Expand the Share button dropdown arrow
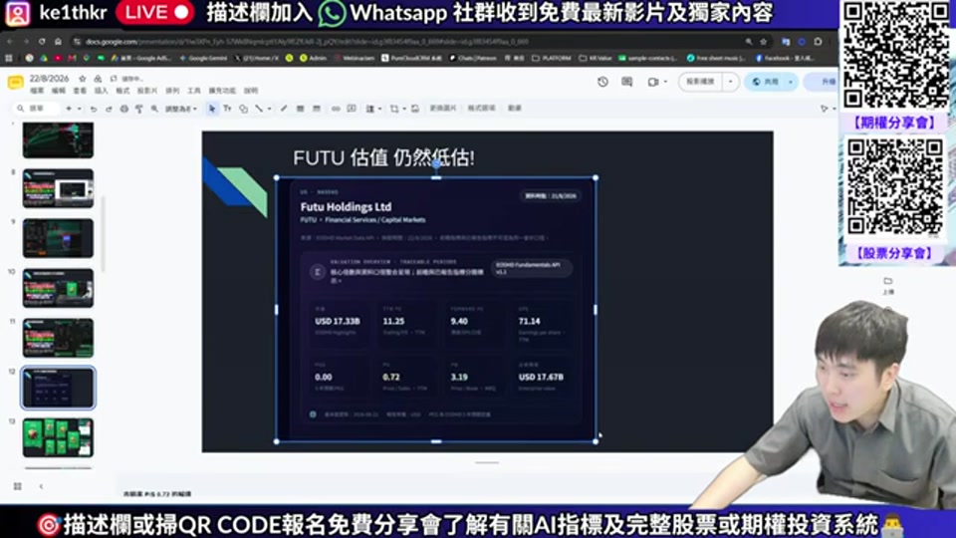This screenshot has height=538, width=956. 791,82
